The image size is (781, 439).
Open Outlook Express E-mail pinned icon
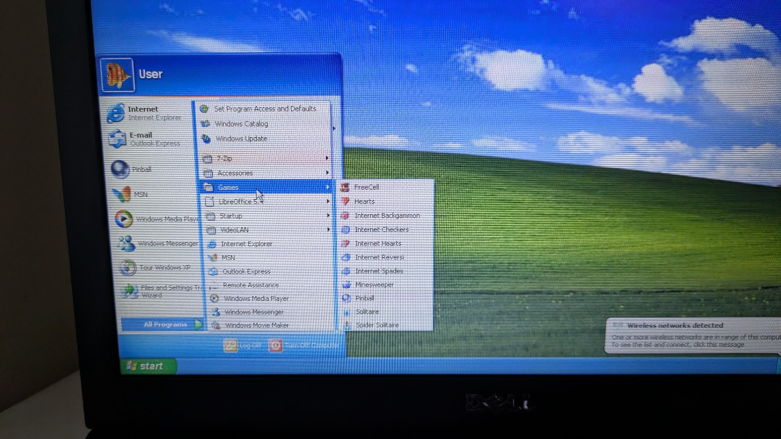click(x=118, y=139)
